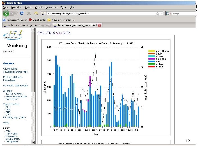Open the Tape transfers sidebar link
Screen dimensions: 202x151
11,104
